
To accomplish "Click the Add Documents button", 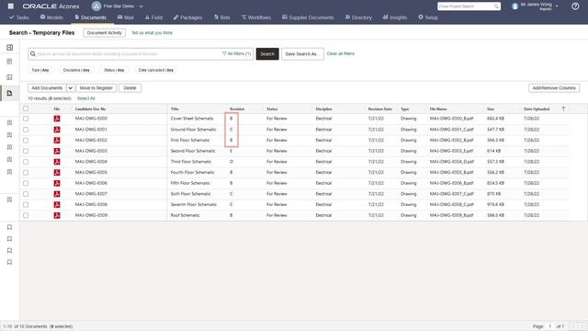I will click(47, 88).
